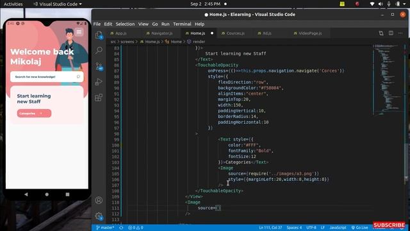
Task: Open the Go menu
Action: [155, 24]
